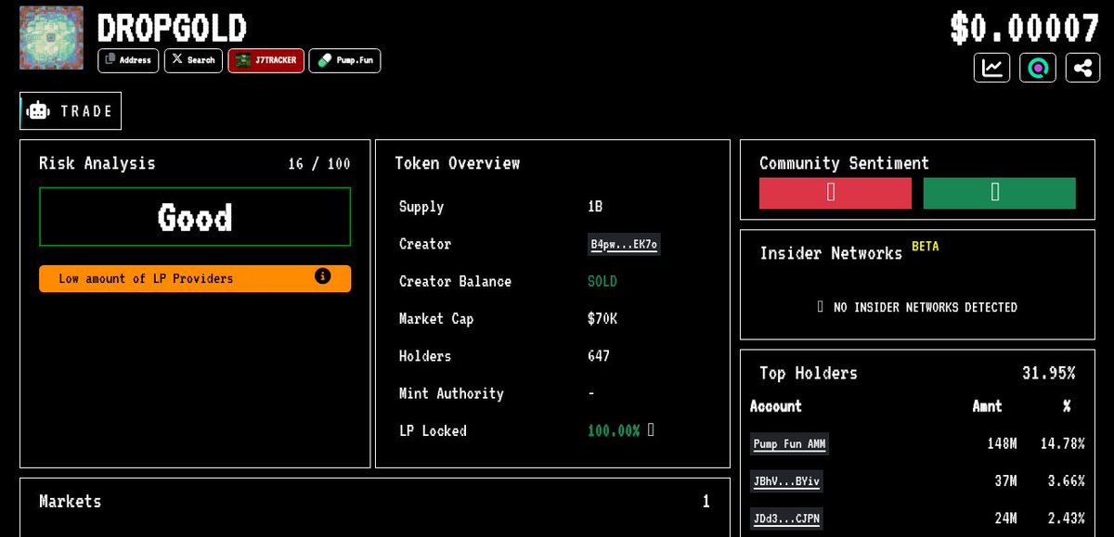The width and height of the screenshot is (1114, 537).
Task: Click the 1B supply value
Action: [595, 207]
